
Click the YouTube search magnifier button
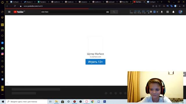pos(114,12)
